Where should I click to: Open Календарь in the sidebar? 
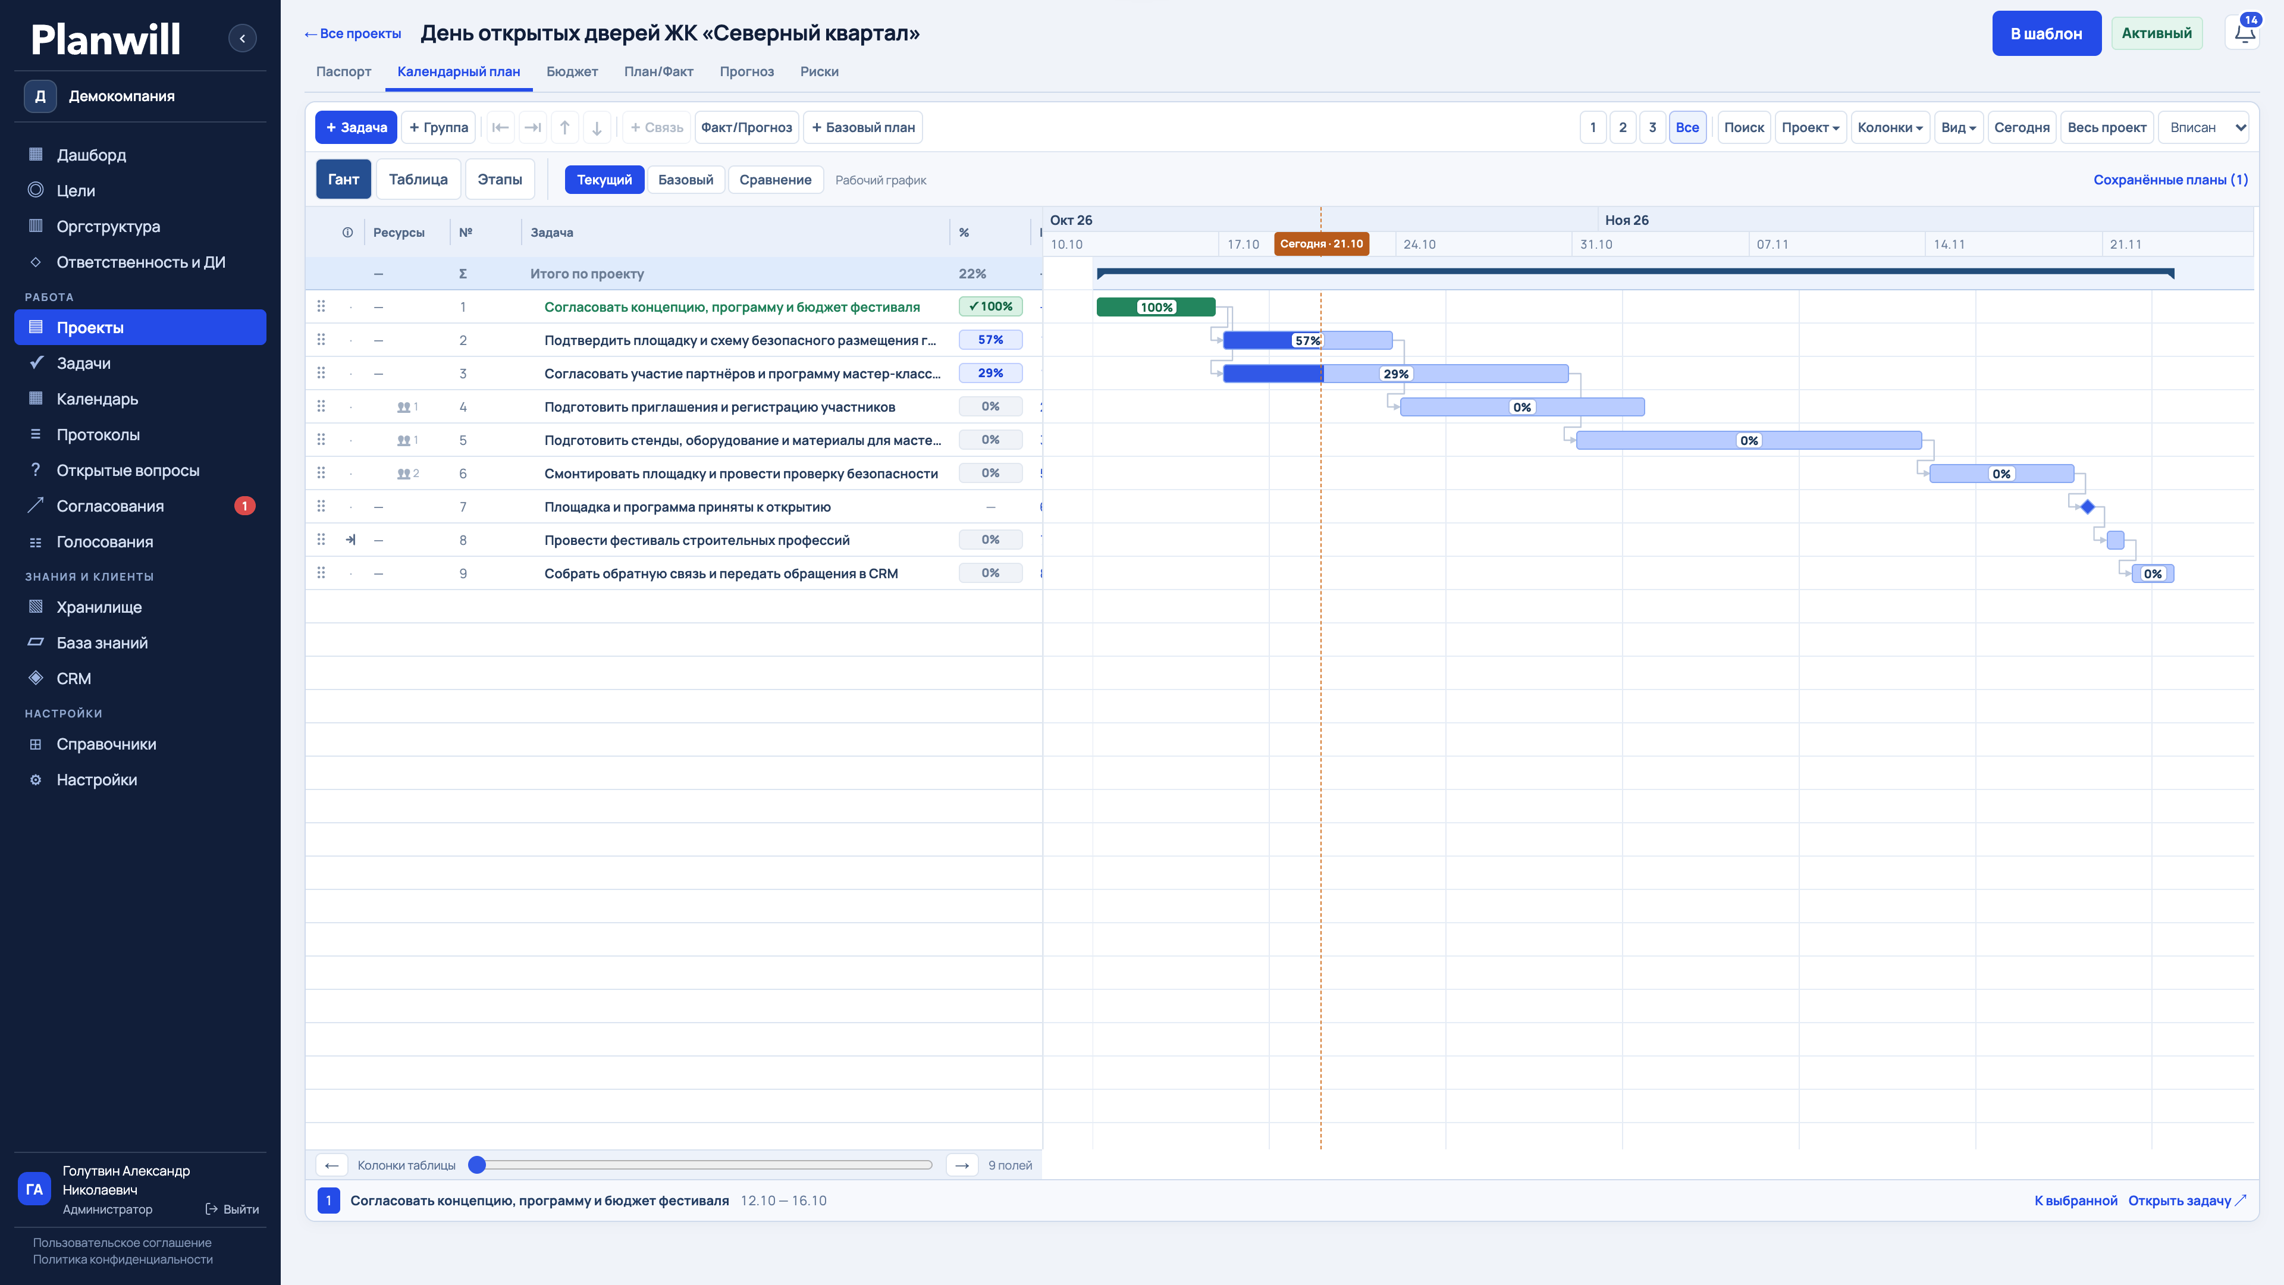coord(140,399)
